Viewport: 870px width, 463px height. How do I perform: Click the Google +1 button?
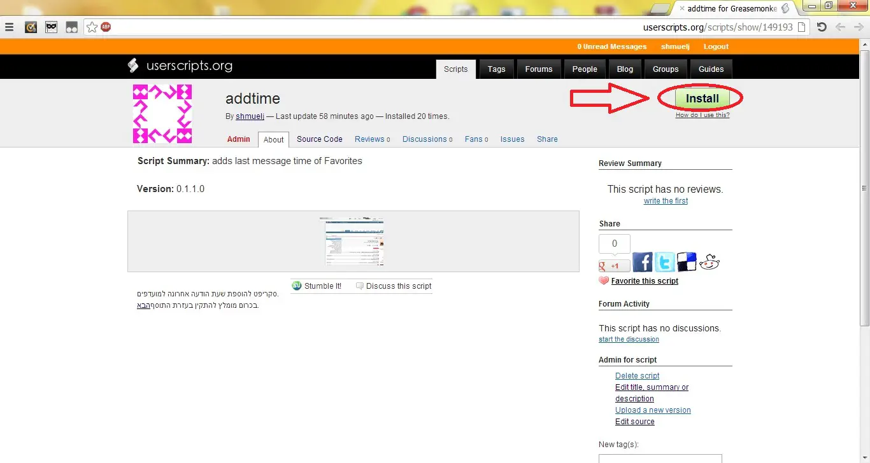click(614, 266)
